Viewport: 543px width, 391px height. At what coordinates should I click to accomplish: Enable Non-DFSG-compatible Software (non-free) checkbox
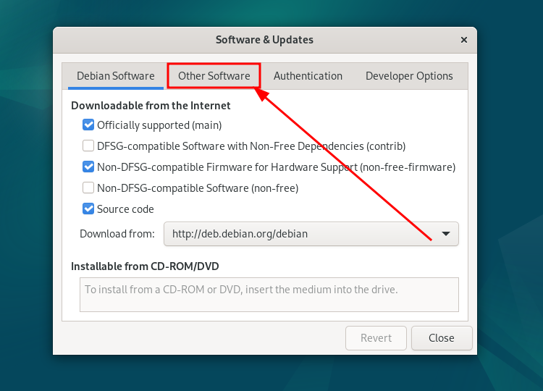click(88, 188)
